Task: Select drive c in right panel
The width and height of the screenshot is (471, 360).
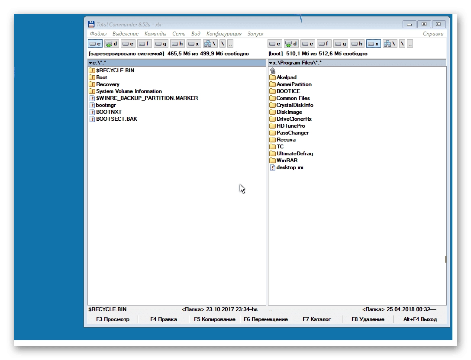Action: [x=275, y=44]
